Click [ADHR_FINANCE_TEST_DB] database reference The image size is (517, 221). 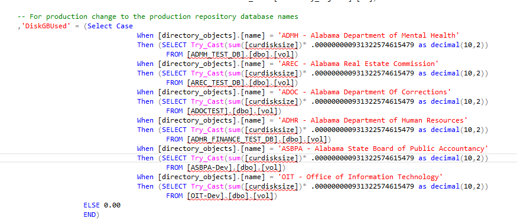[x=230, y=139]
